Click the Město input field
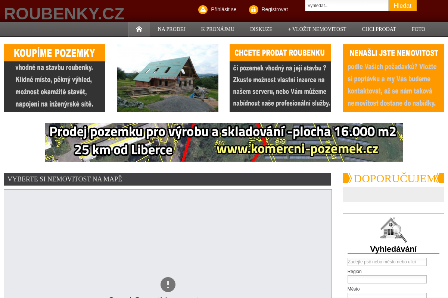Viewport: 448px width, 298px height. click(x=387, y=296)
